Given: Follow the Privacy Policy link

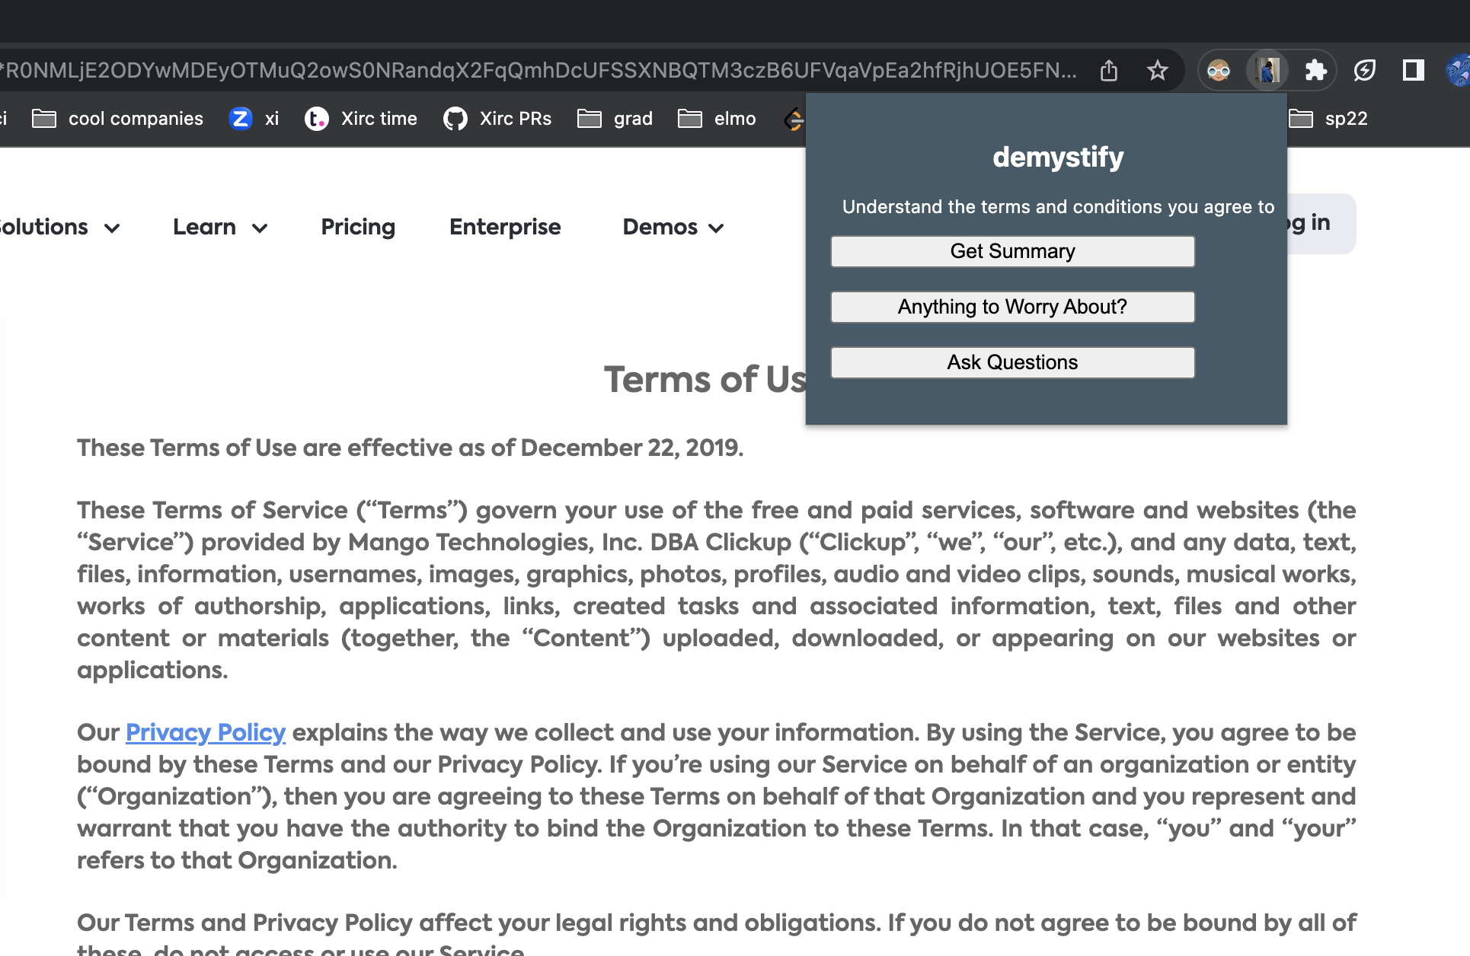Looking at the screenshot, I should pyautogui.click(x=206, y=732).
